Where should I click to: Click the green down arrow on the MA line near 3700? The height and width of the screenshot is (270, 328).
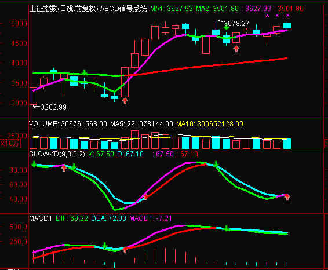pos(84,72)
